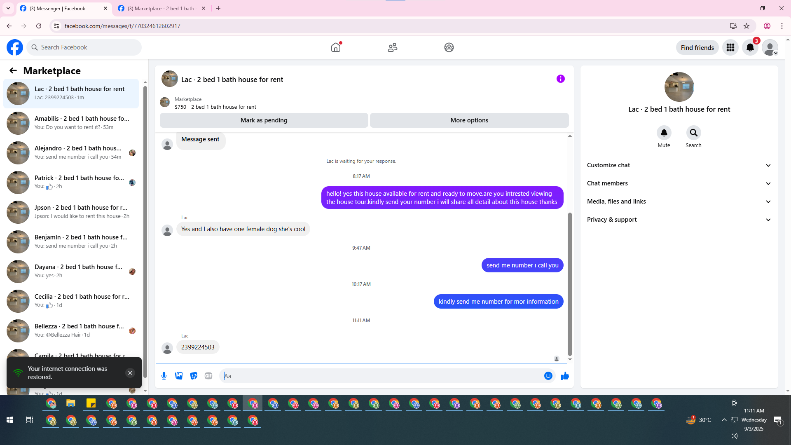Open the emoji picker in message box
The height and width of the screenshot is (445, 791).
point(548,376)
